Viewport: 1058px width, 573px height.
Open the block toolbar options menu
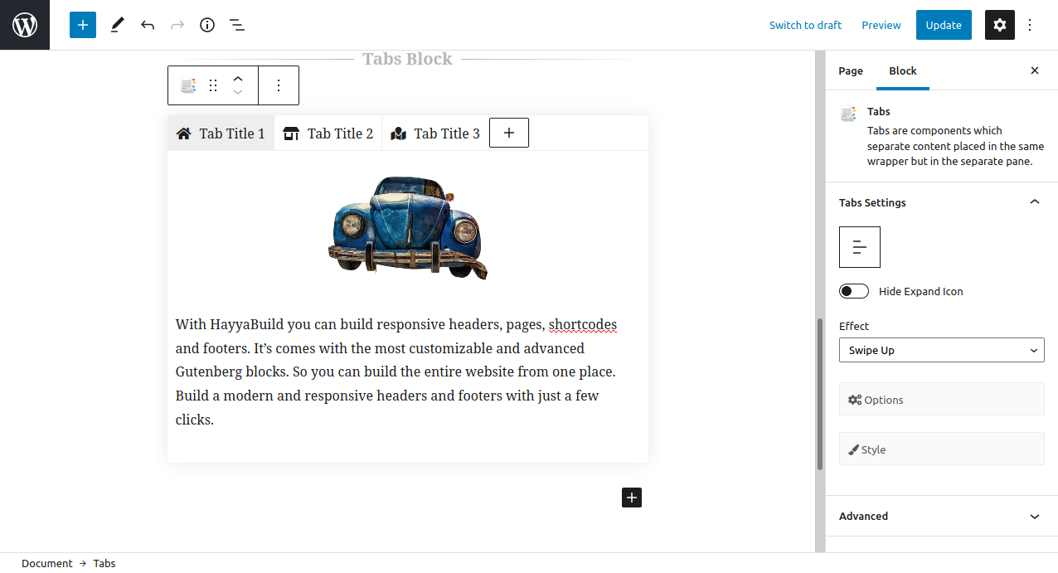279,85
